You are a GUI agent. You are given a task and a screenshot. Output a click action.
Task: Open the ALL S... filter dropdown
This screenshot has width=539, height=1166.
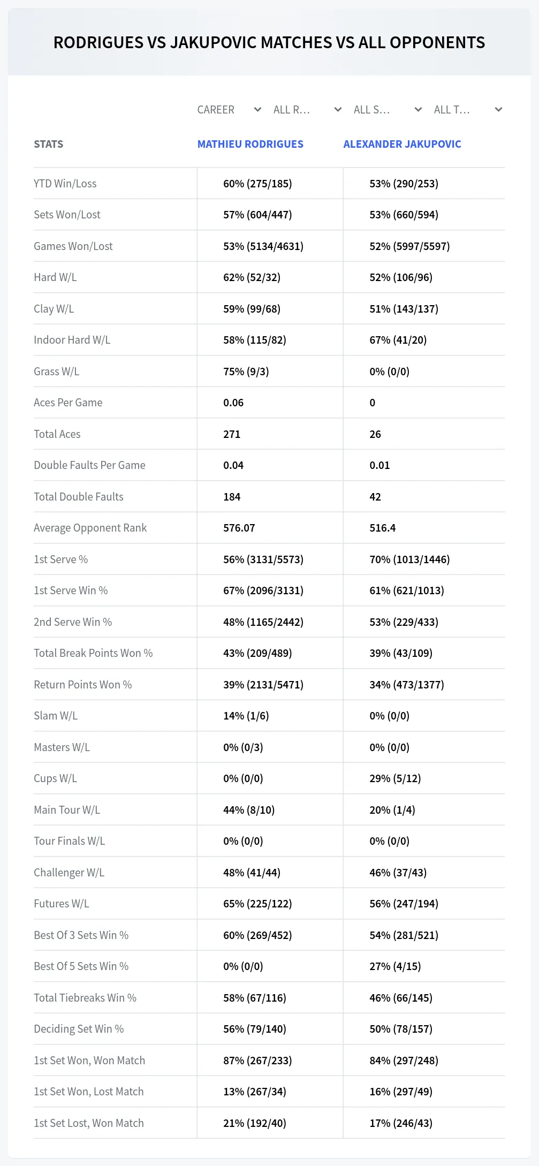click(388, 110)
